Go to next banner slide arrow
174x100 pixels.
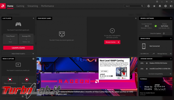(x=136, y=77)
